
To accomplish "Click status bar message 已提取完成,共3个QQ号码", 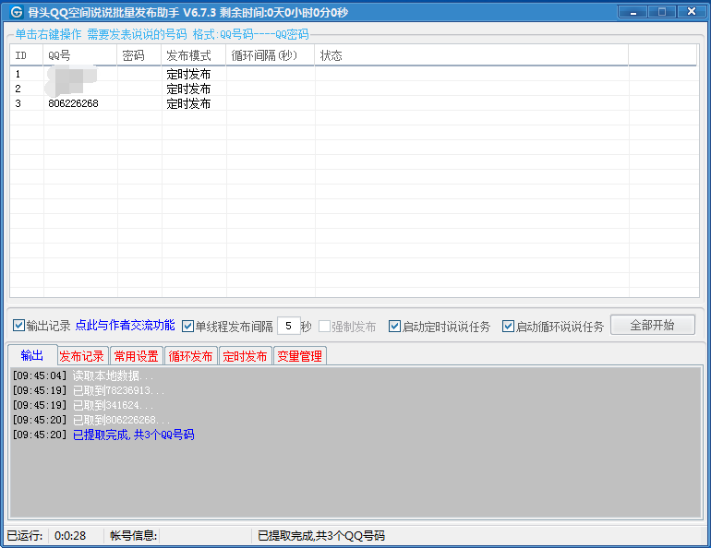I will [x=321, y=536].
